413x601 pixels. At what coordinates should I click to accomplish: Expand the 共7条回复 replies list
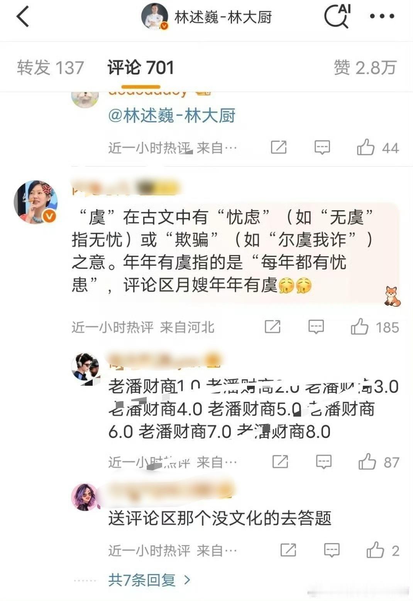click(149, 580)
